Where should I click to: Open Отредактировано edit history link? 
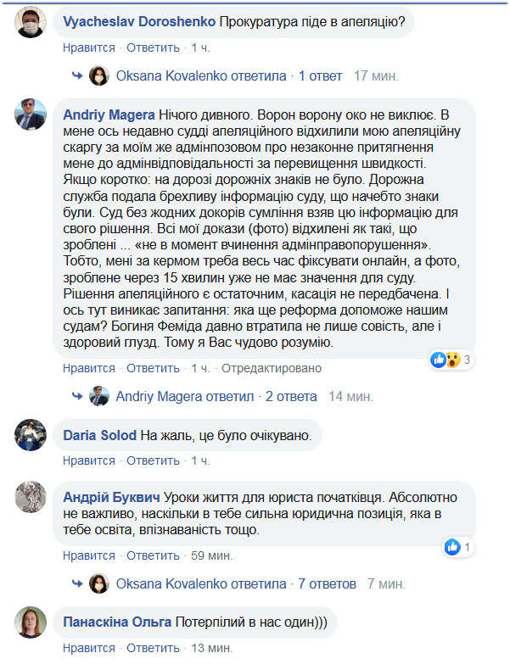point(272,368)
